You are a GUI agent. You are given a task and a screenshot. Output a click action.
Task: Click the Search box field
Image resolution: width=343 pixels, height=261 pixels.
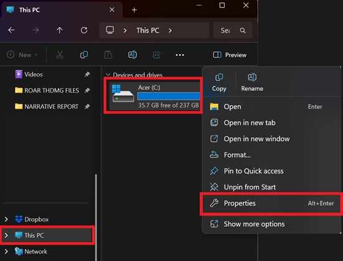point(233,30)
